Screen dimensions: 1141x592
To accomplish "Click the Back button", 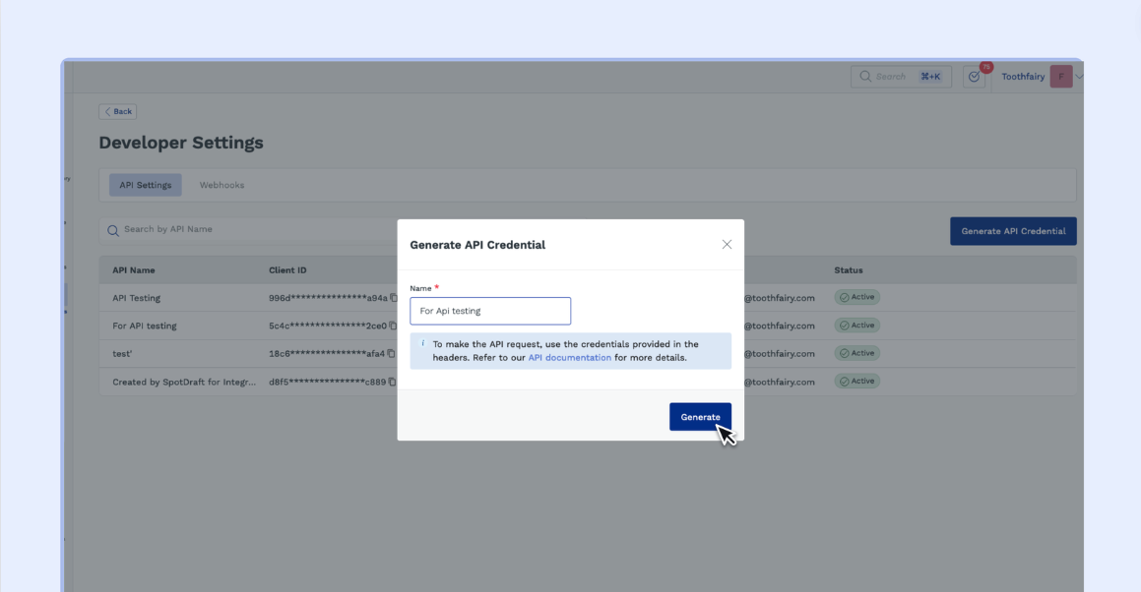I will [x=118, y=112].
